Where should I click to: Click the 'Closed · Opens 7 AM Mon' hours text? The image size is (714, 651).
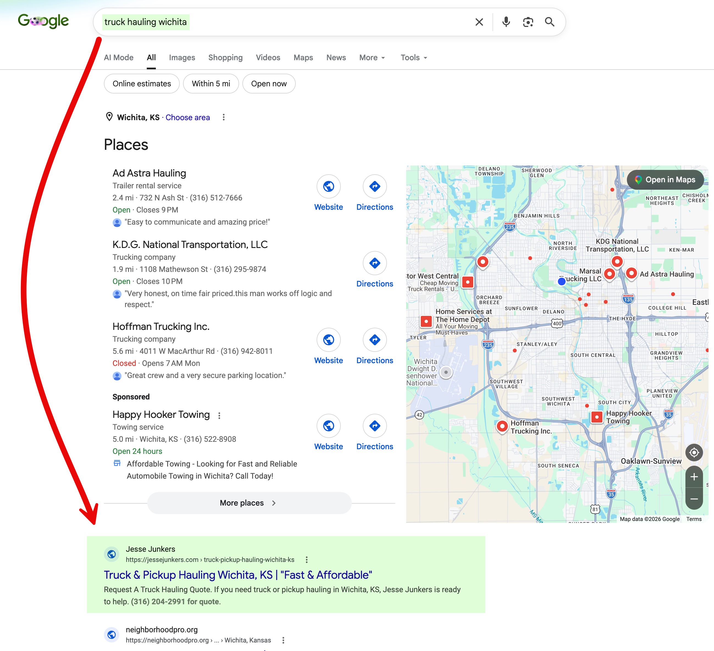(156, 363)
